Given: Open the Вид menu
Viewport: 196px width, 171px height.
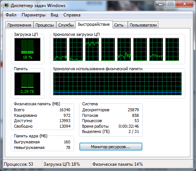Looking at the screenshot, I should [54, 15].
